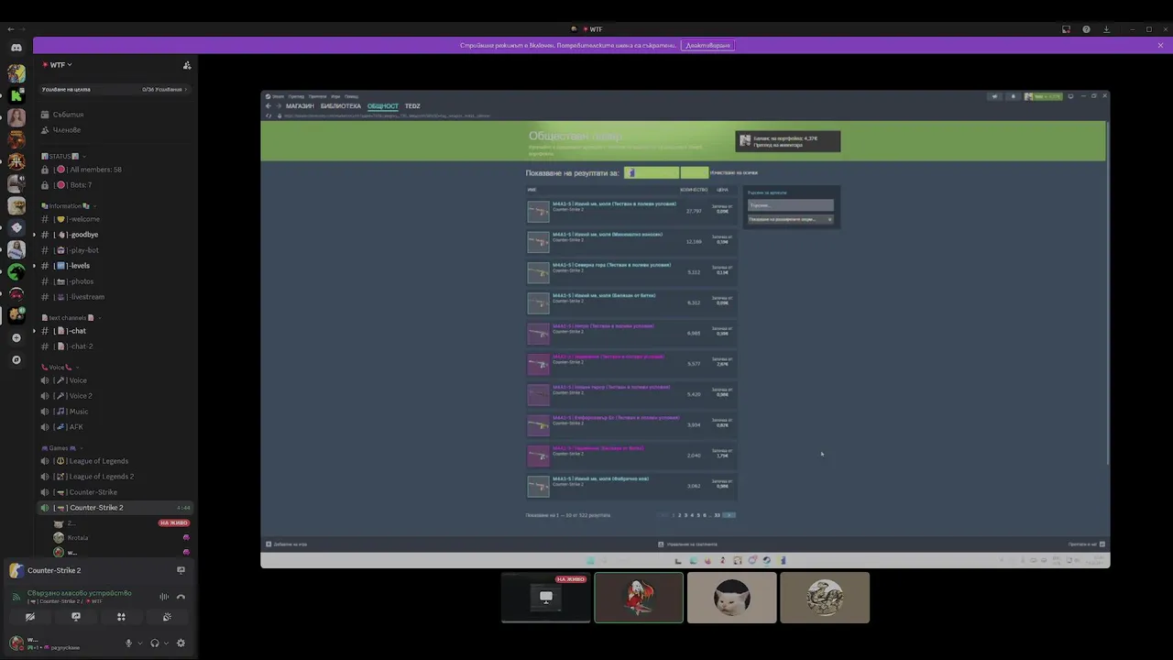1173x660 pixels.
Task: Join the Voice 2 voice channel
Action: 114,396
